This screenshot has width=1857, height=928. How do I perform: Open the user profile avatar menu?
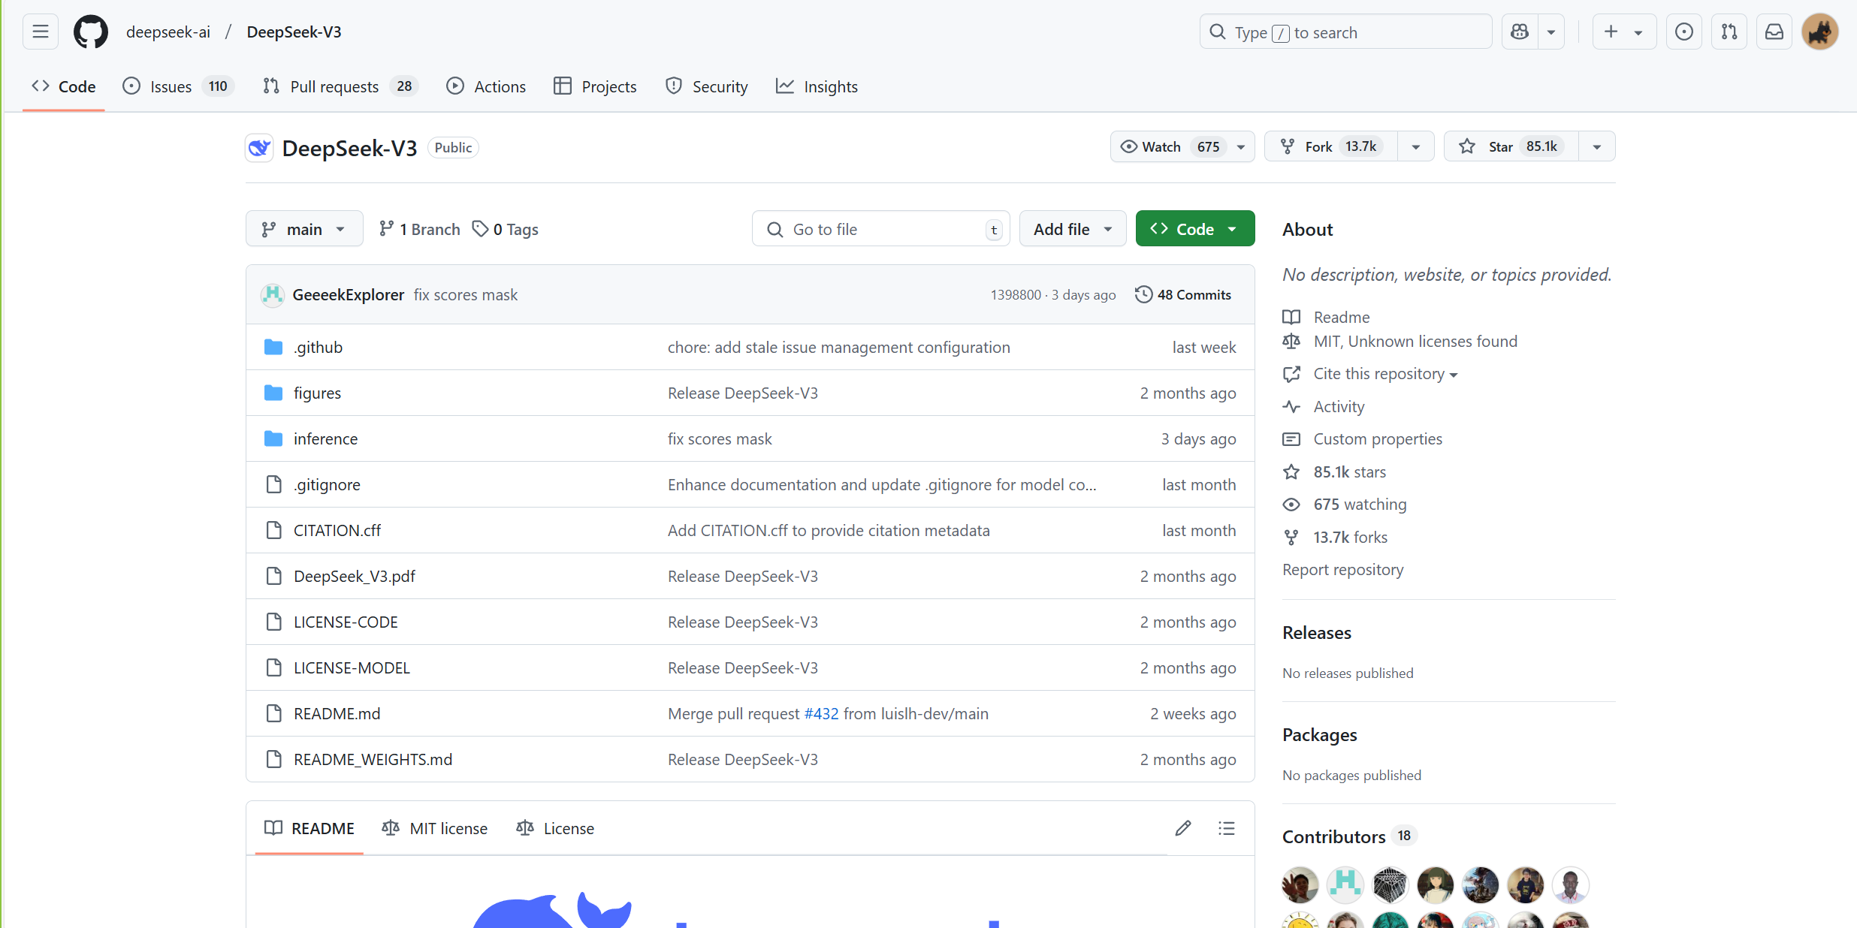(1819, 32)
